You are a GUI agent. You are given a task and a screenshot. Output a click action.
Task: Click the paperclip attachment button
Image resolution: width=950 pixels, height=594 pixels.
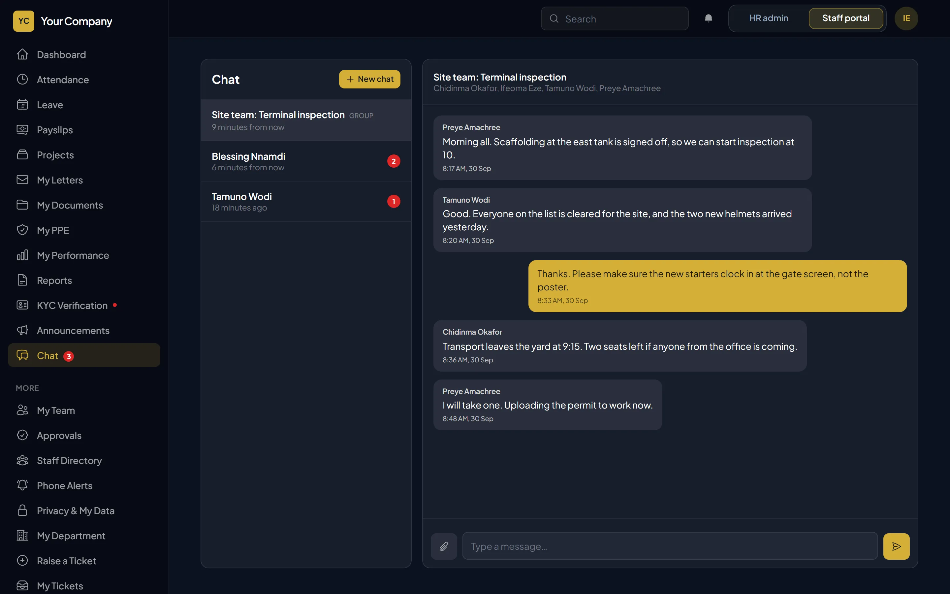tap(444, 546)
